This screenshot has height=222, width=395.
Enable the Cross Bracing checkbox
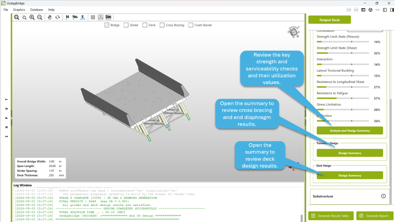(162, 25)
